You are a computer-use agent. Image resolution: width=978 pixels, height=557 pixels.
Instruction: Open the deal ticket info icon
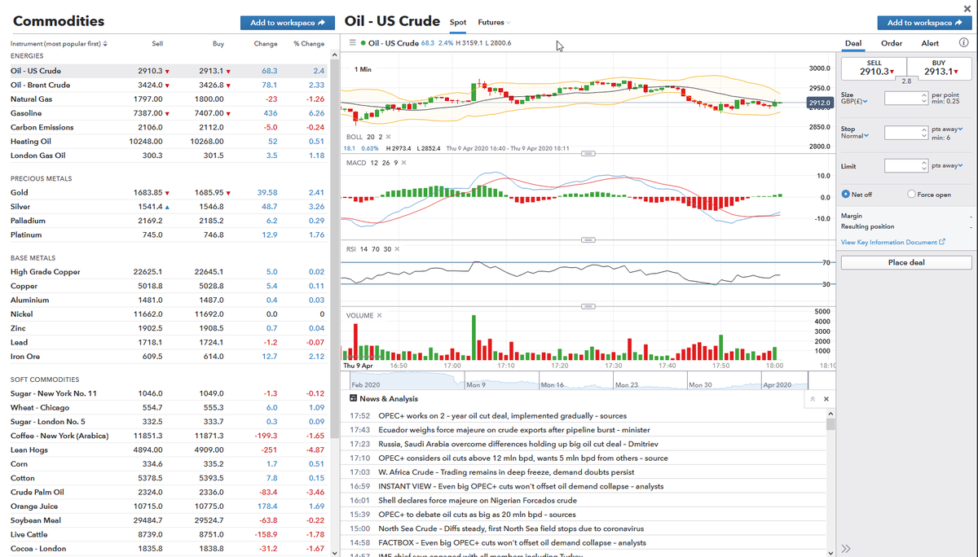pyautogui.click(x=963, y=43)
